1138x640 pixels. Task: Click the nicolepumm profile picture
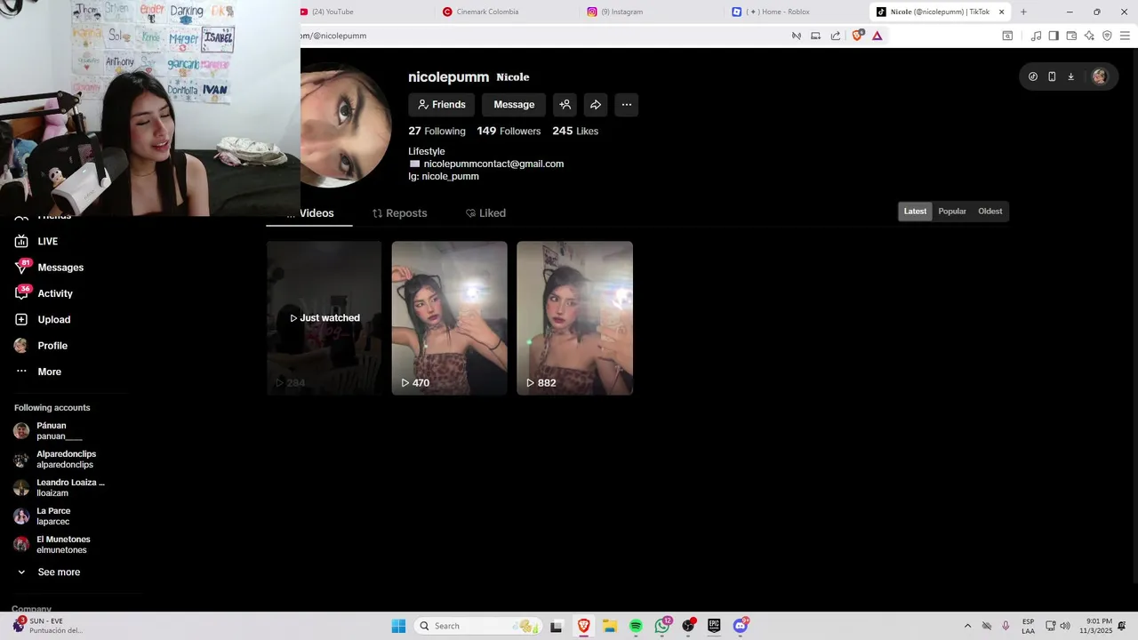[x=346, y=124]
